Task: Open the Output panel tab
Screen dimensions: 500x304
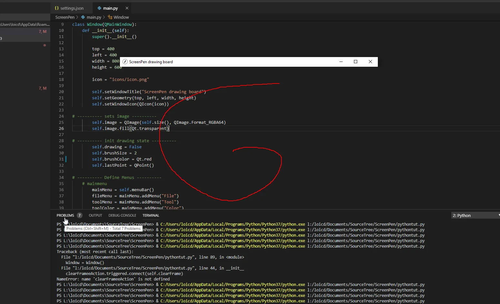Action: (95, 215)
